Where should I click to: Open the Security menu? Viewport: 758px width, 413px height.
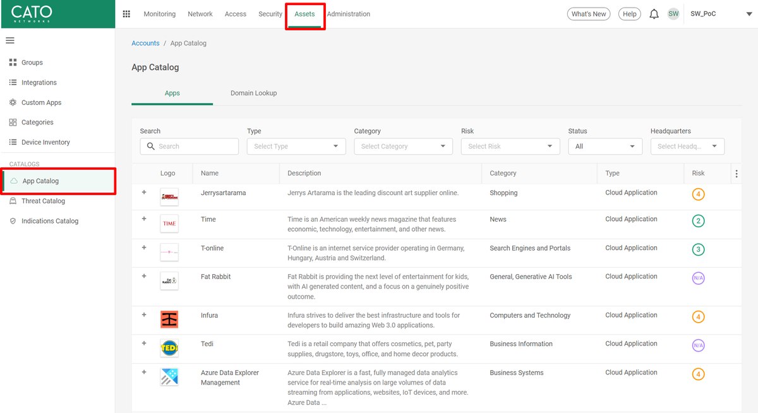pos(270,14)
